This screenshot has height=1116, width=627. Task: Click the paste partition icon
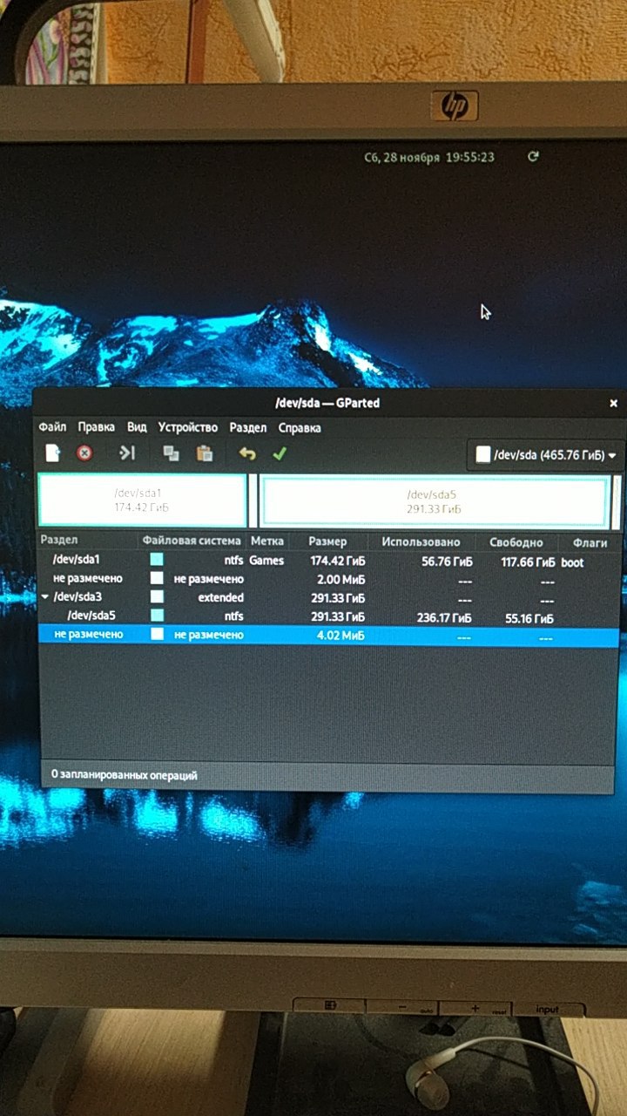(205, 453)
